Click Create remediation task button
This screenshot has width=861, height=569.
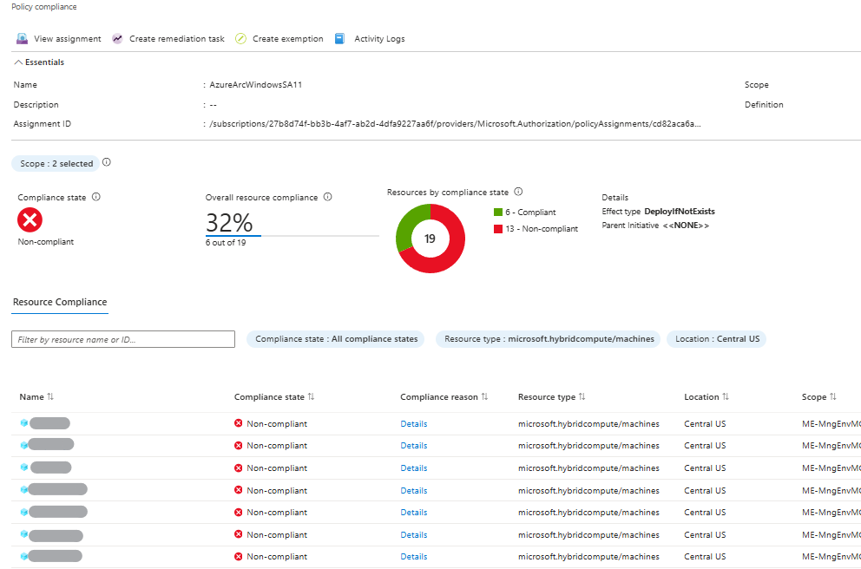click(x=168, y=38)
